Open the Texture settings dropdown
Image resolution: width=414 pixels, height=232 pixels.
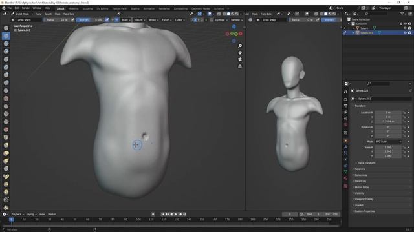(x=139, y=20)
